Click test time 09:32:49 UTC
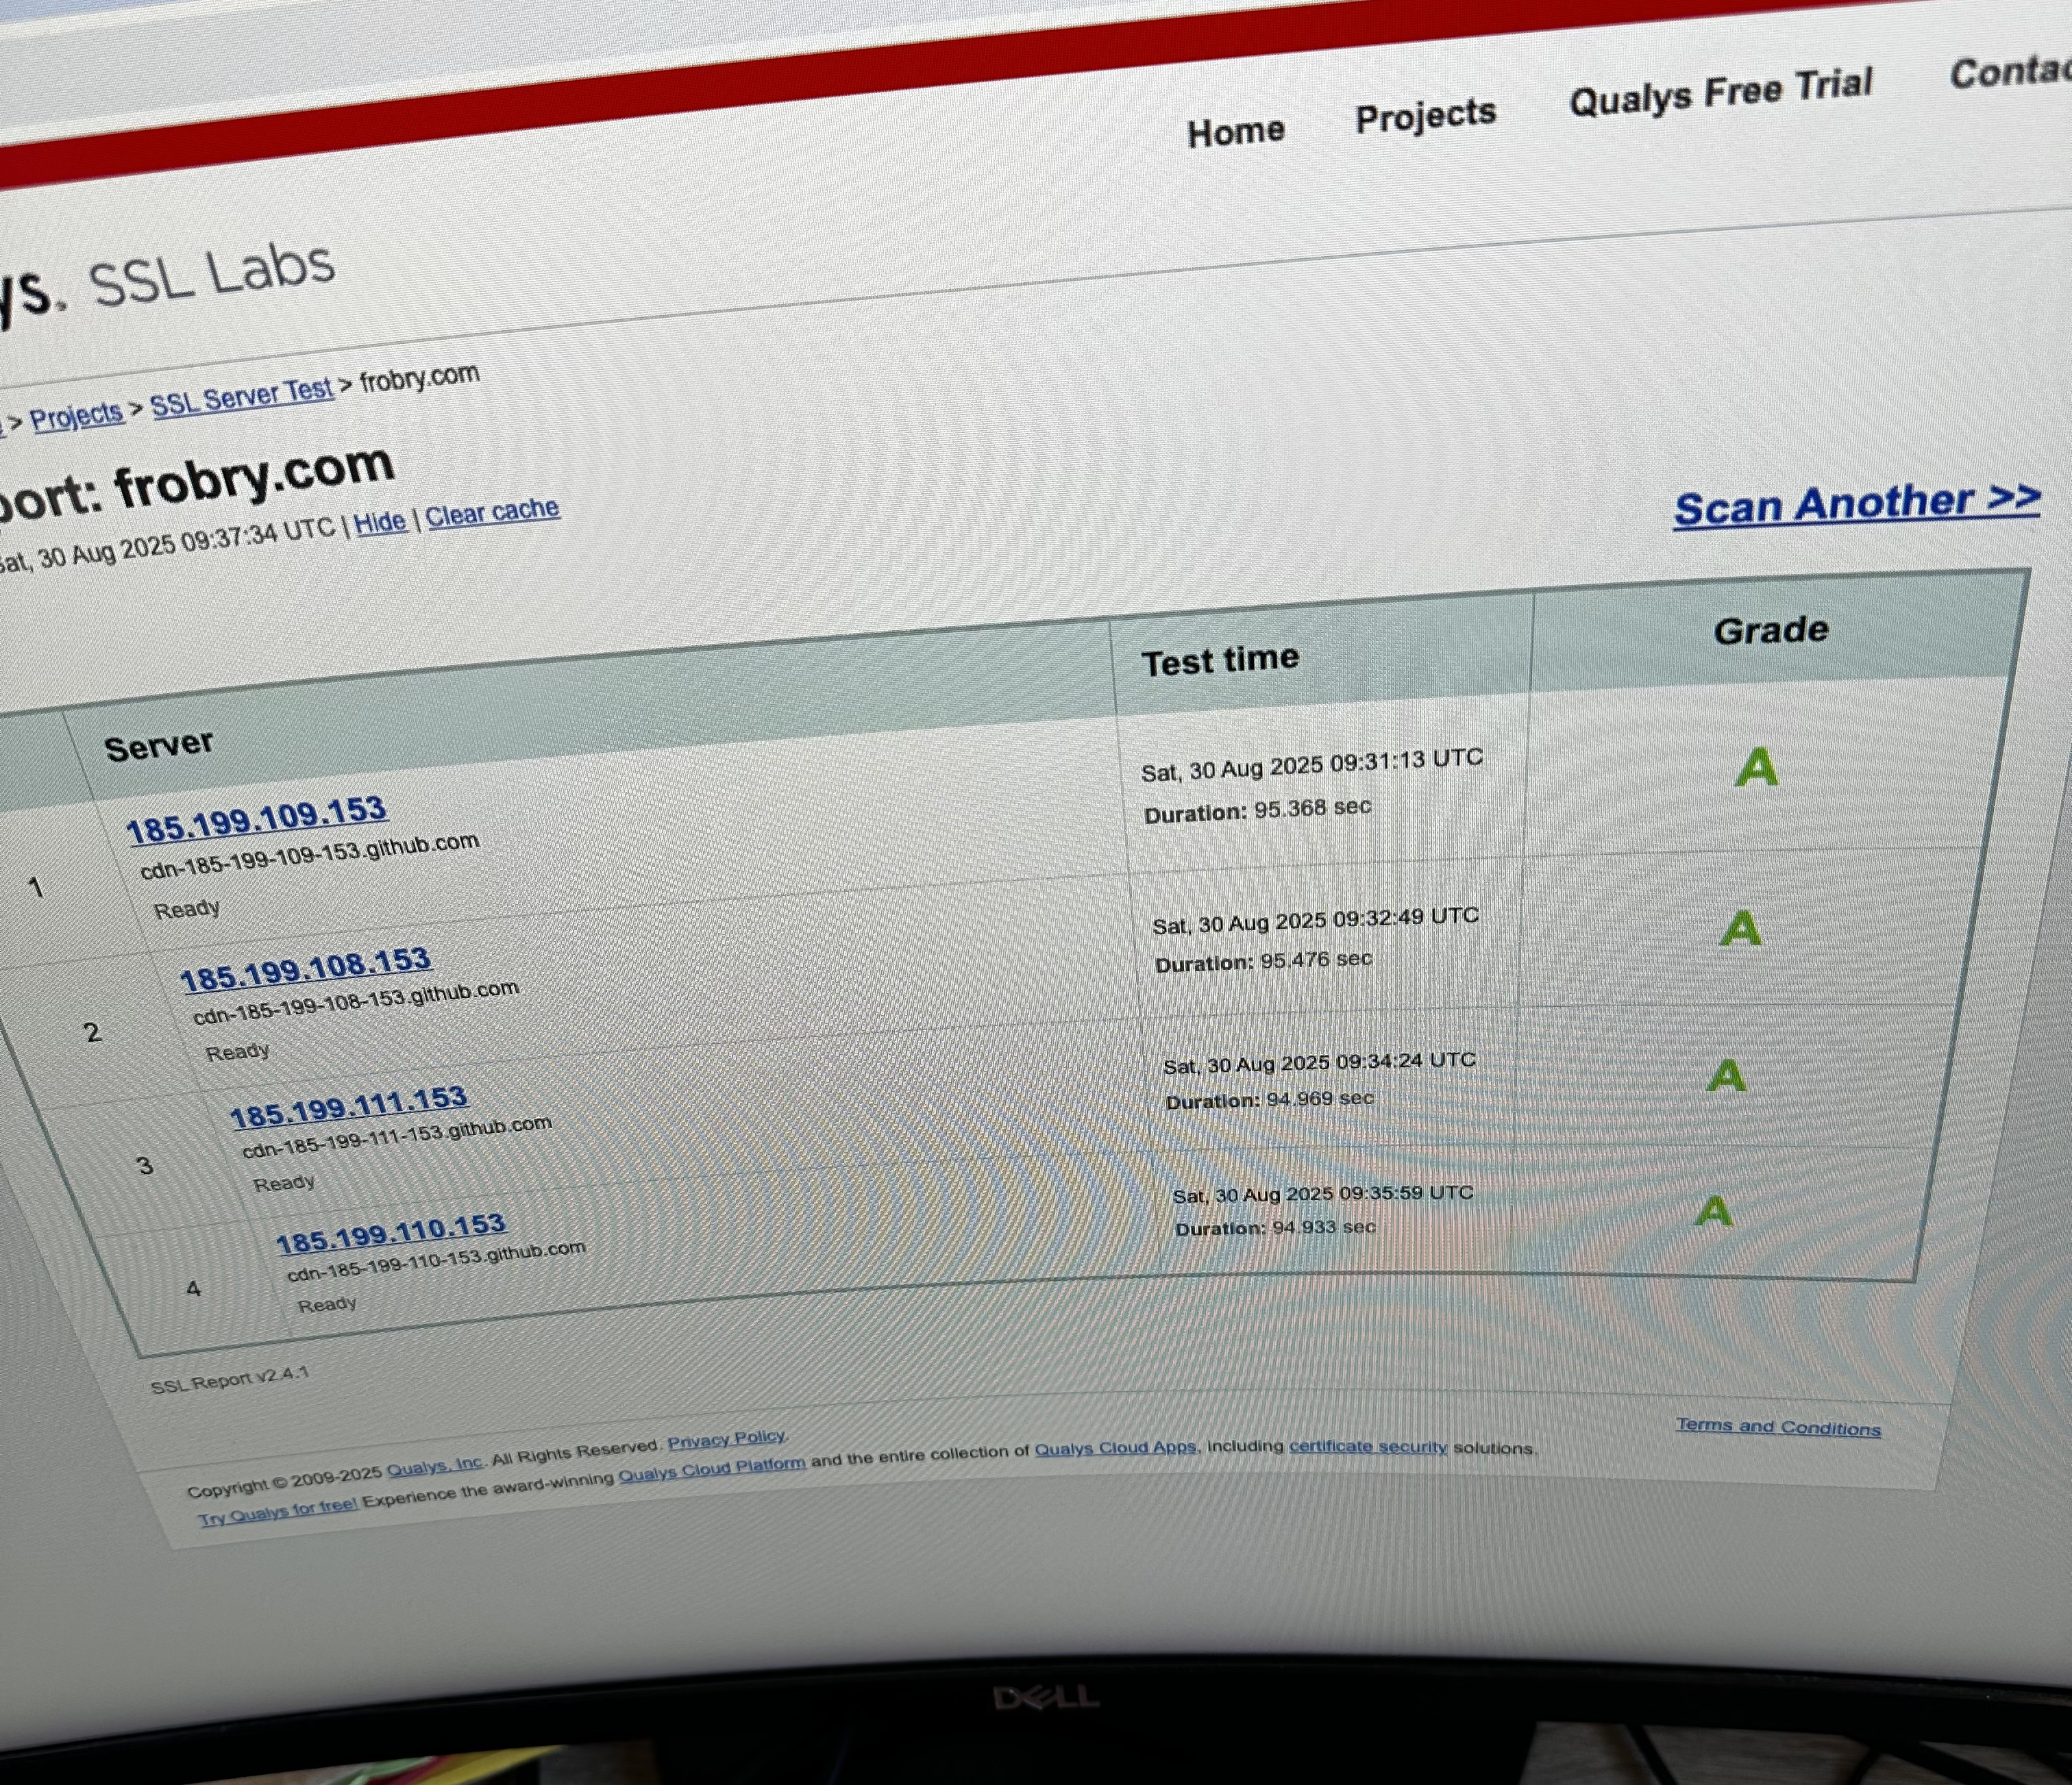The height and width of the screenshot is (1785, 2072). [x=1315, y=921]
